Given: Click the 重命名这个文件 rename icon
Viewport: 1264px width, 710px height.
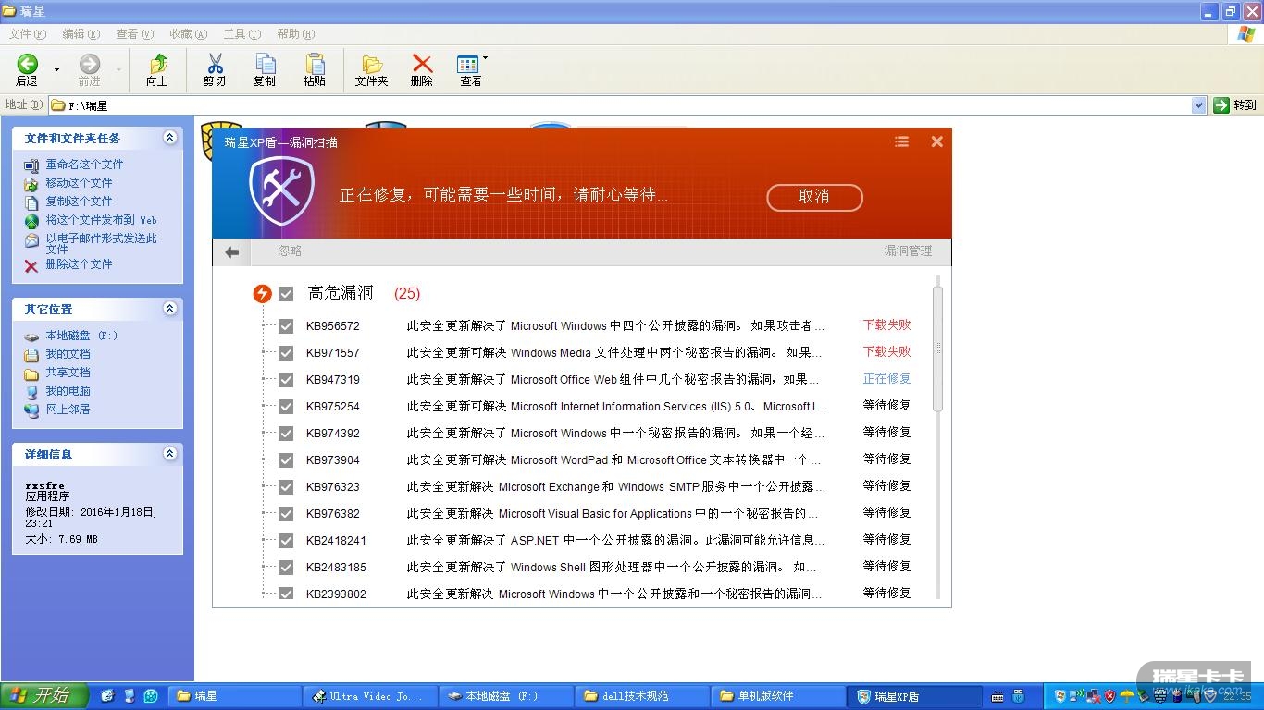Looking at the screenshot, I should (31, 165).
